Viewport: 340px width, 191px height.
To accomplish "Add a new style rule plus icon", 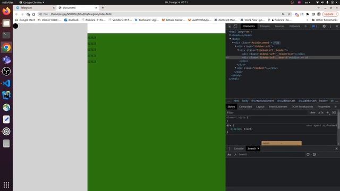I will click(328, 112).
